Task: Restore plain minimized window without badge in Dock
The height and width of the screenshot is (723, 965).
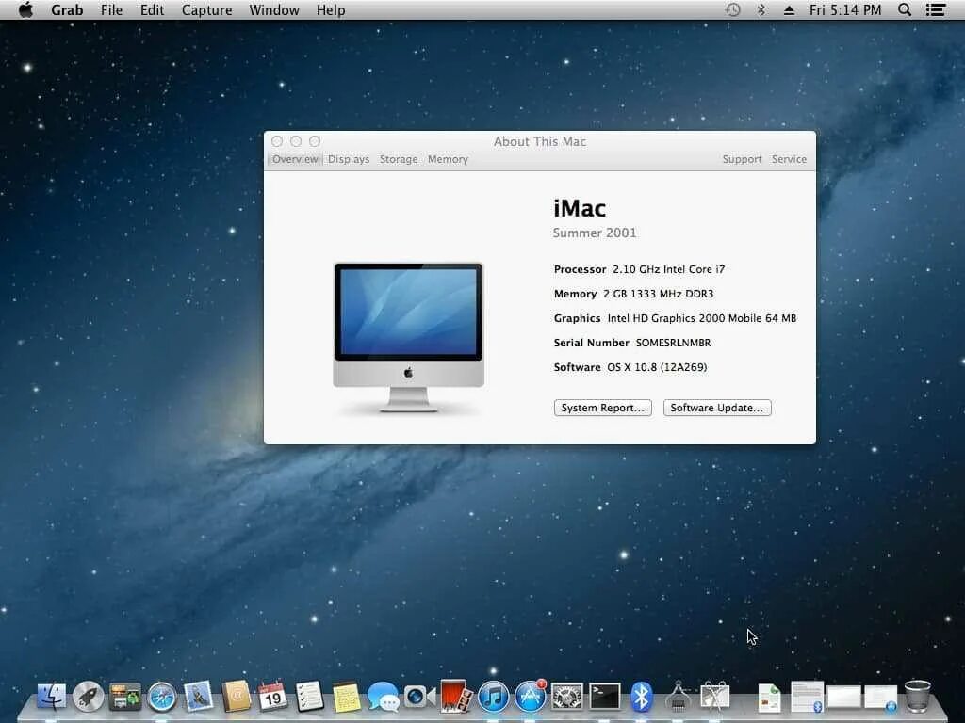Action: pos(843,699)
